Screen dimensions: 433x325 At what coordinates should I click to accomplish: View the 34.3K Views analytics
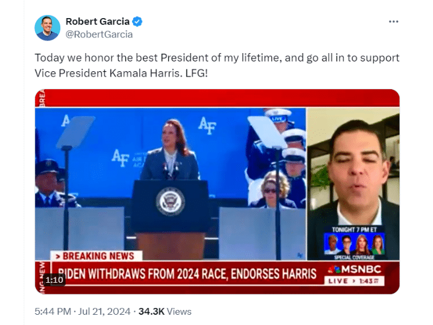(x=165, y=311)
